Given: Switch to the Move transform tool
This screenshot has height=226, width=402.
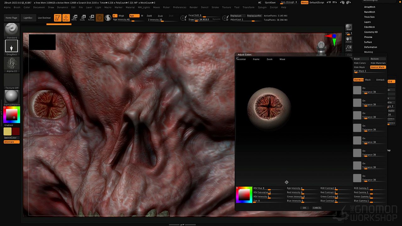Looking at the screenshot, I should pyautogui.click(x=74, y=18).
